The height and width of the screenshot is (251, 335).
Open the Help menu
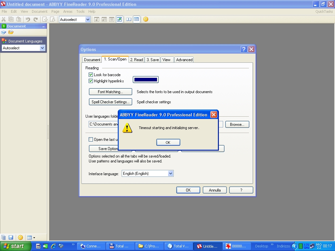[x=92, y=11]
